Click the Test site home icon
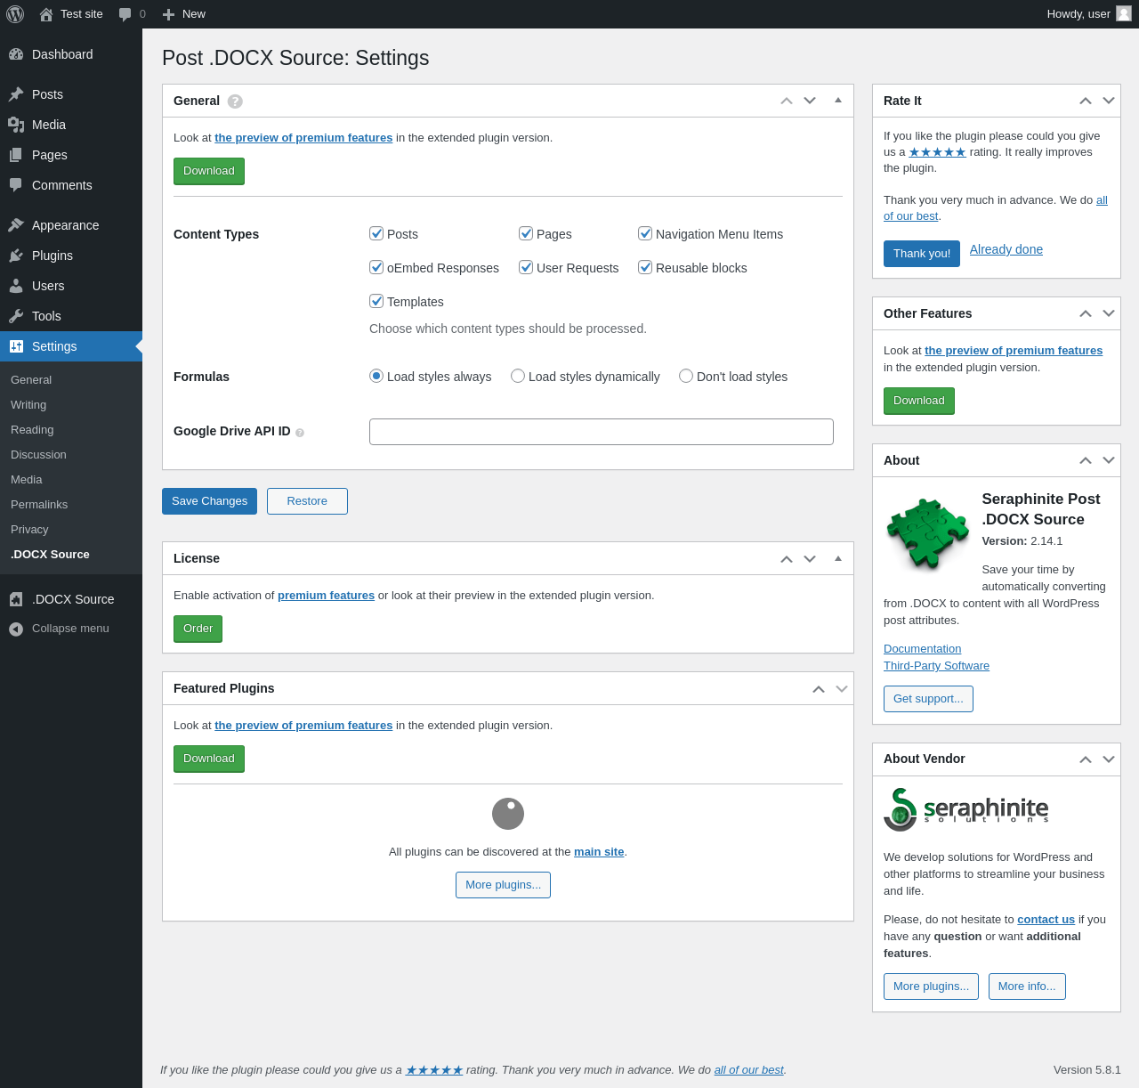This screenshot has height=1088, width=1139. point(46,14)
